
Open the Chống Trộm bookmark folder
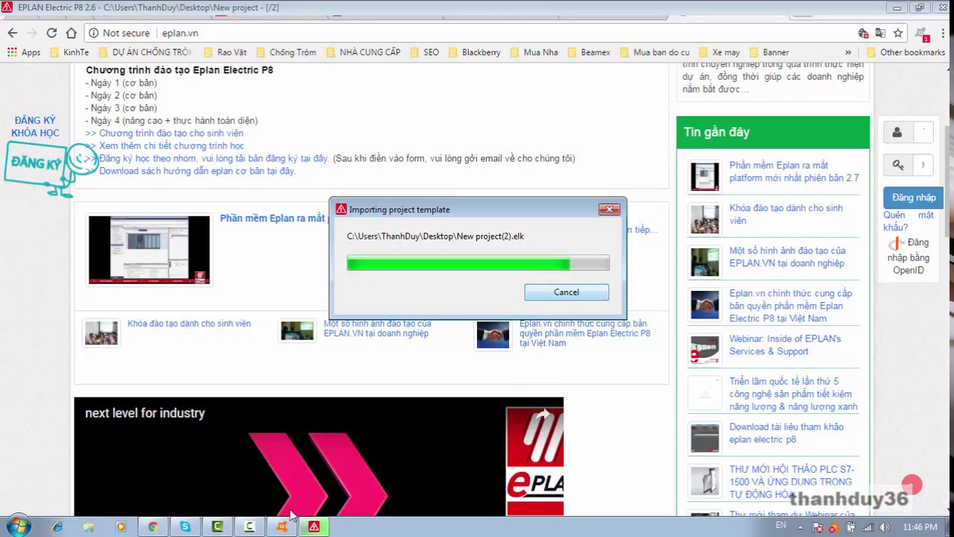point(285,52)
